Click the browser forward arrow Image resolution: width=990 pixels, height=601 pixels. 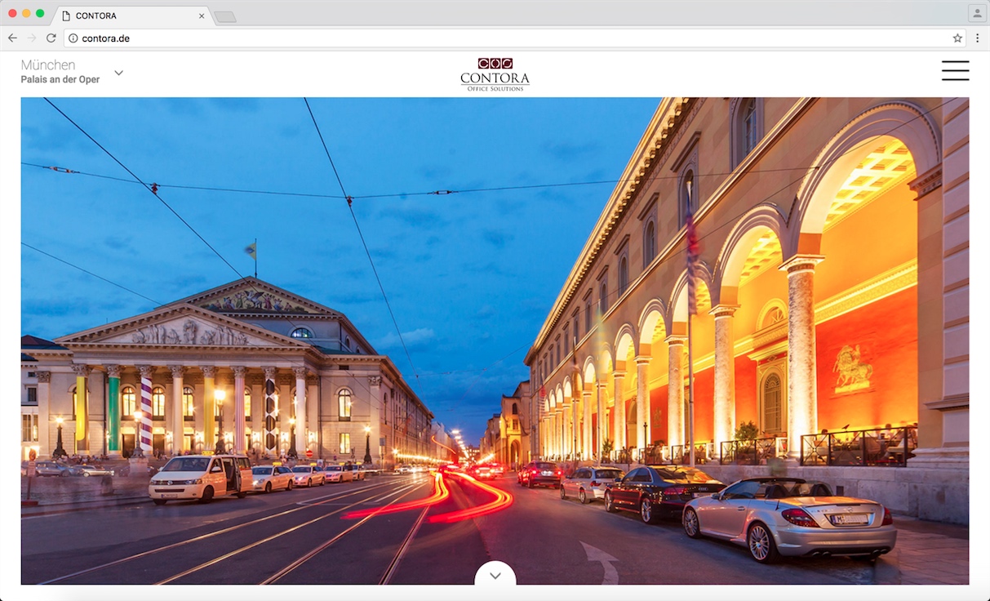coord(32,38)
